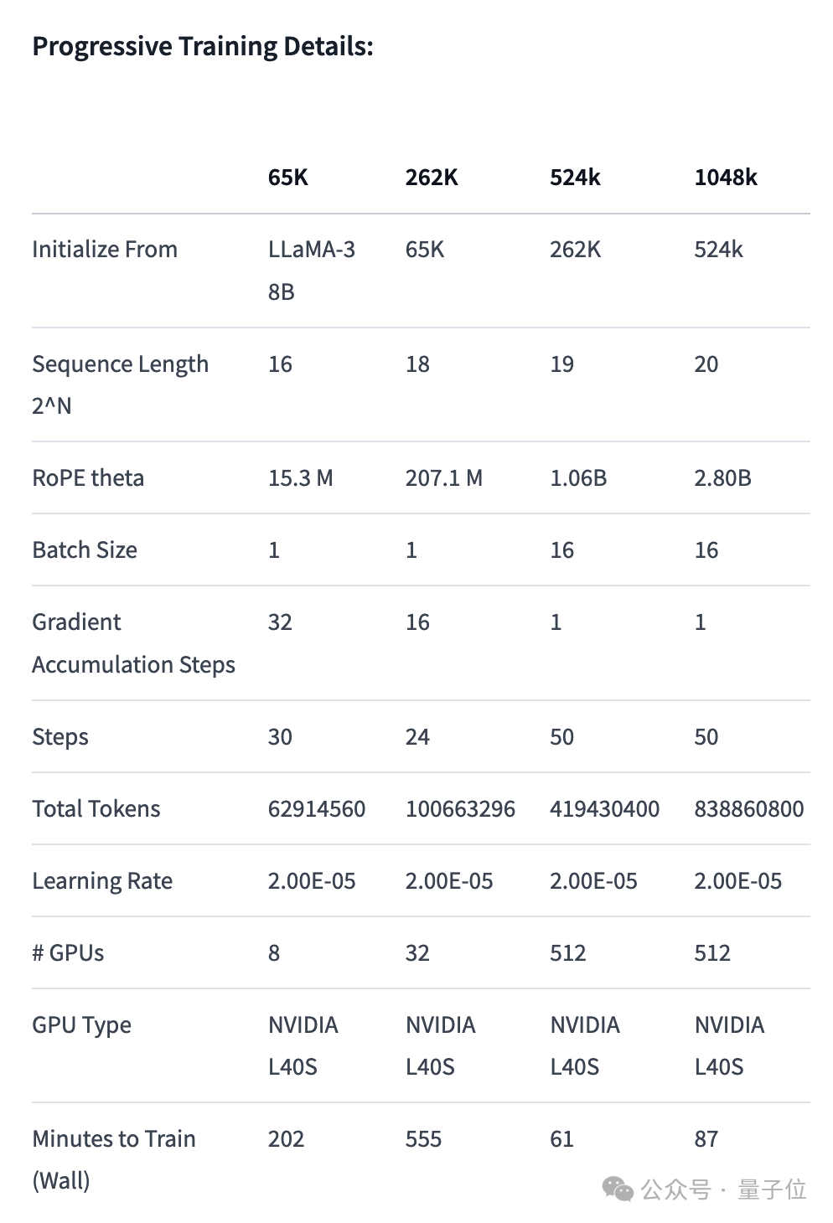
Task: Click the # GPUs row label
Action: point(68,952)
